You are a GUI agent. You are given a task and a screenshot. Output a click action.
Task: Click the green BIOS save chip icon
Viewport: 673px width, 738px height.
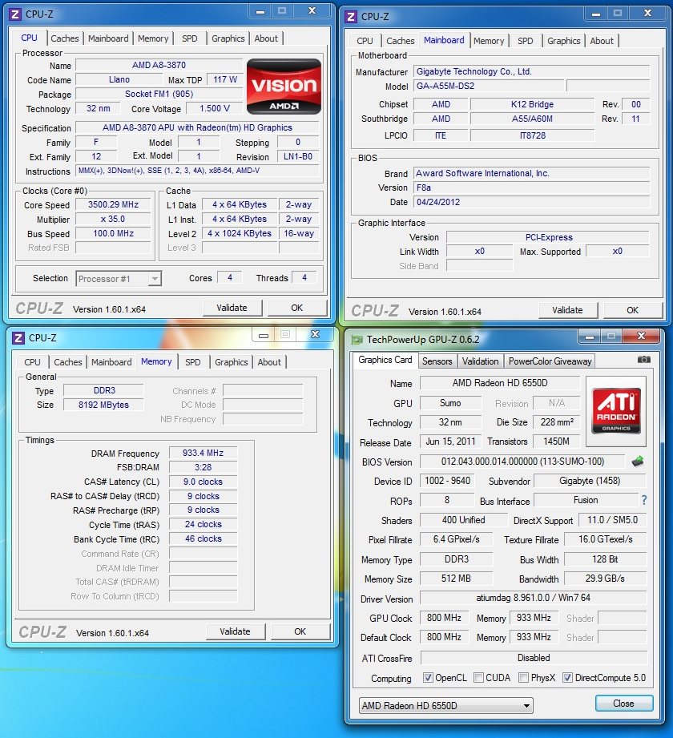point(638,461)
